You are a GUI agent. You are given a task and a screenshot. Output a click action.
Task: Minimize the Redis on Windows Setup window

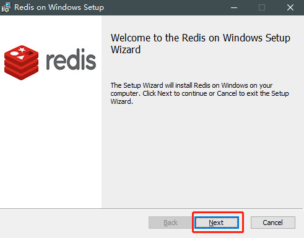tap(234, 7)
